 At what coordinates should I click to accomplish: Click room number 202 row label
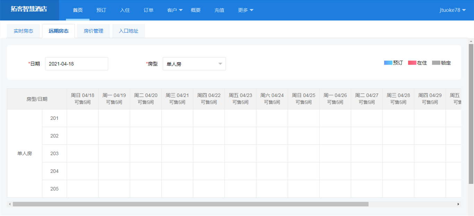click(54, 136)
